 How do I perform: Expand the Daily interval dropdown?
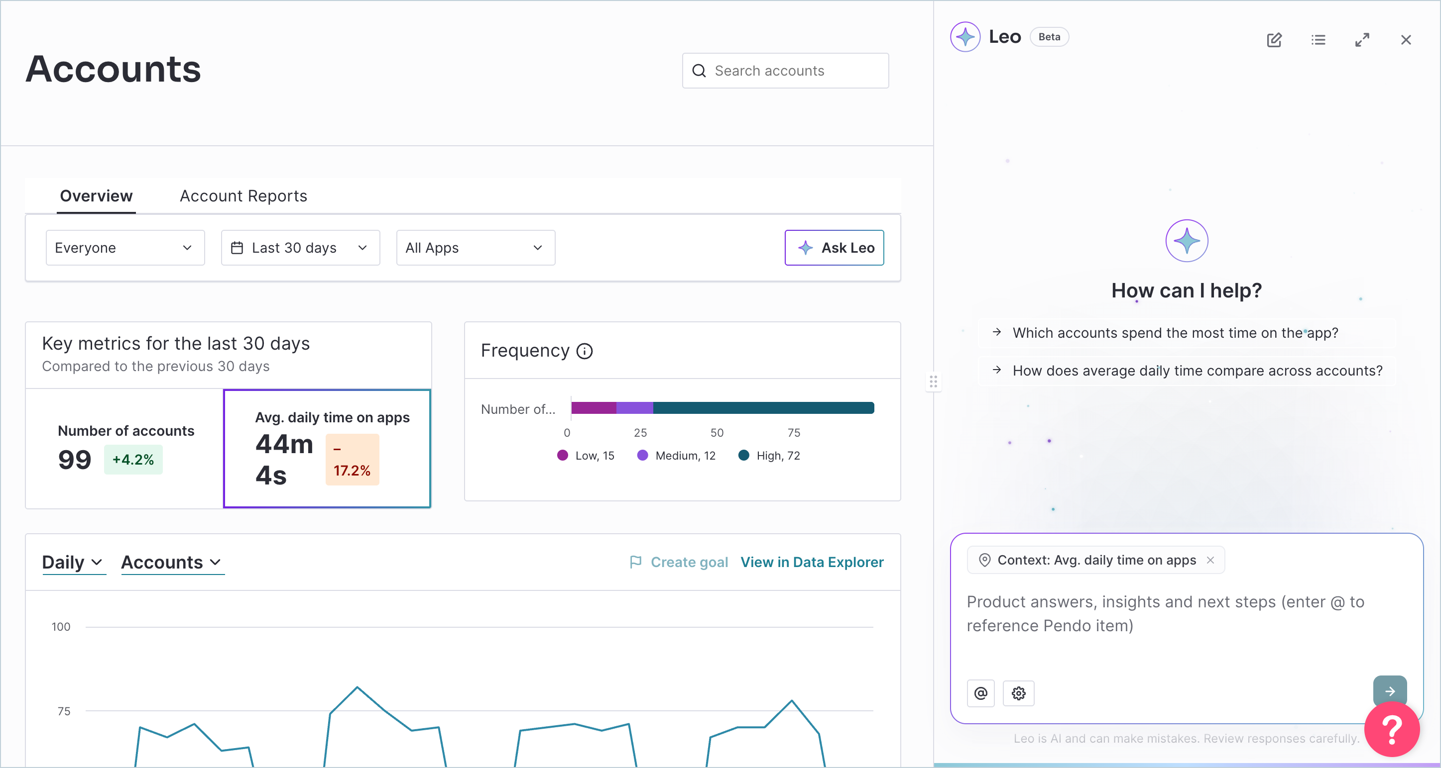[73, 562]
